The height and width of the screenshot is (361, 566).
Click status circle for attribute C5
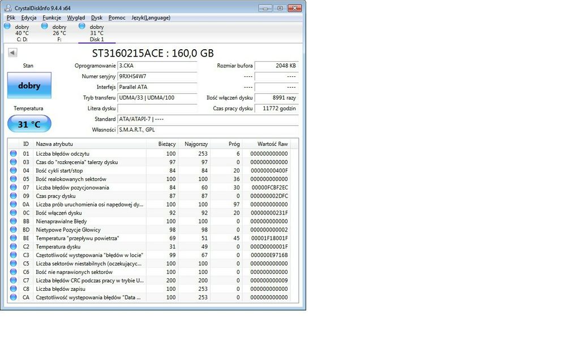click(14, 263)
